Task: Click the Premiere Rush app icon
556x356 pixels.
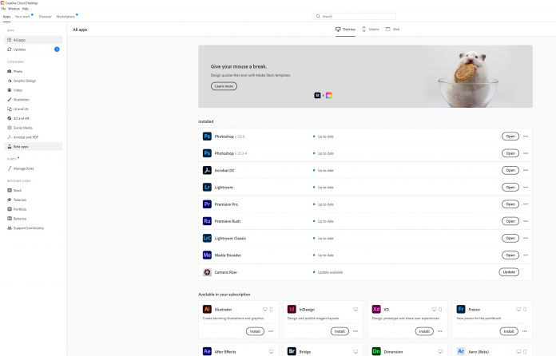Action: [x=207, y=221]
